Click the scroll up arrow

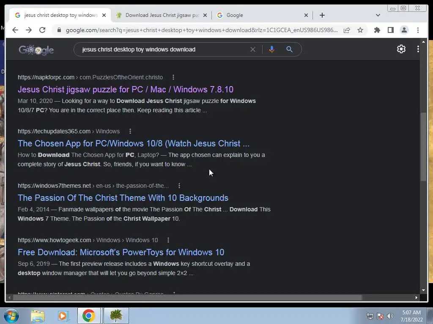tap(423, 42)
